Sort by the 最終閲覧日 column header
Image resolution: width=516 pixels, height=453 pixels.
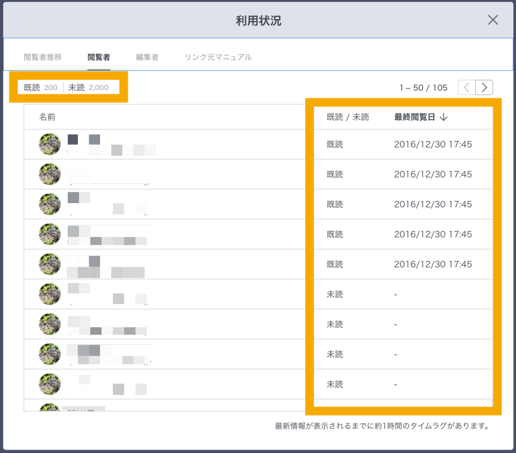click(414, 117)
